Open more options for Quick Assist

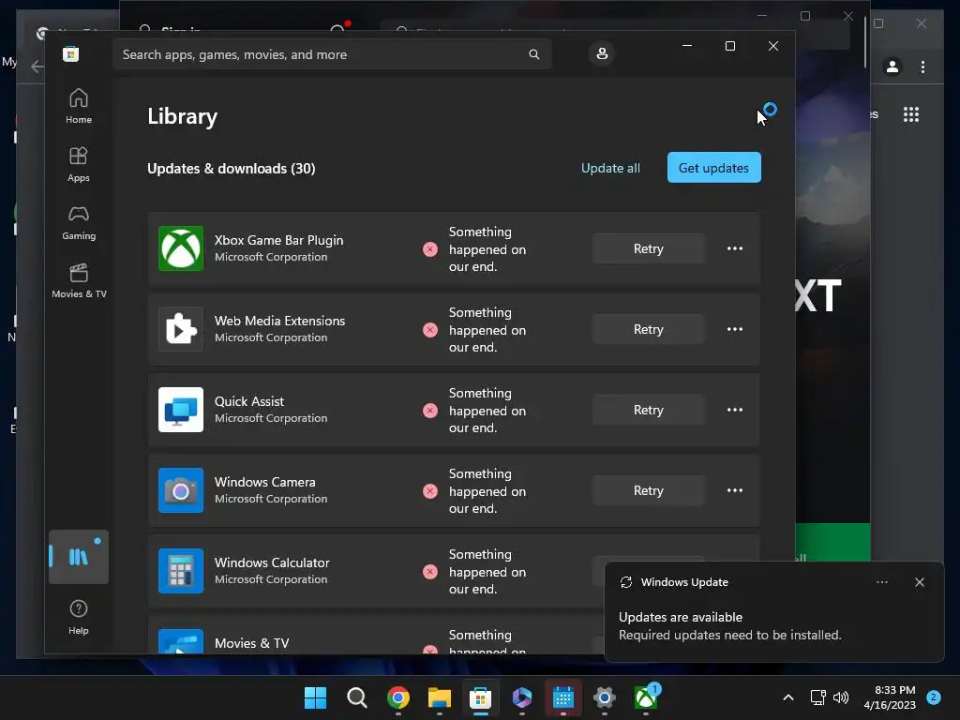pyautogui.click(x=735, y=410)
